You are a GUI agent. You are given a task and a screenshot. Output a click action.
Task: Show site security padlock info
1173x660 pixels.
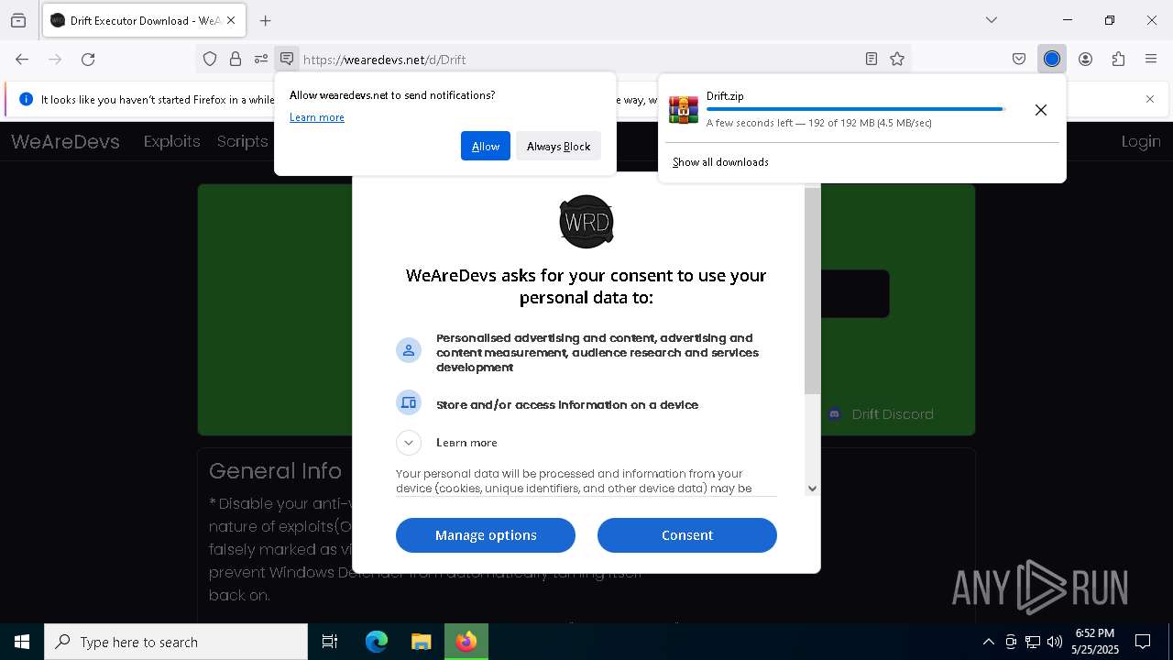click(236, 59)
